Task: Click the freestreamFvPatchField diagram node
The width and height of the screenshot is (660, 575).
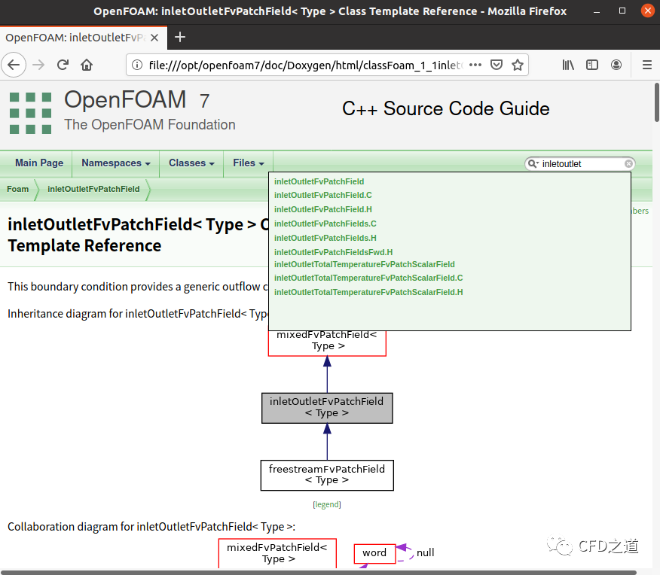Action: coord(327,475)
